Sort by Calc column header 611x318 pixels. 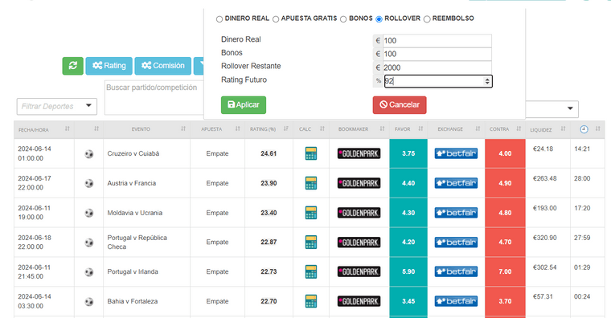click(x=322, y=128)
